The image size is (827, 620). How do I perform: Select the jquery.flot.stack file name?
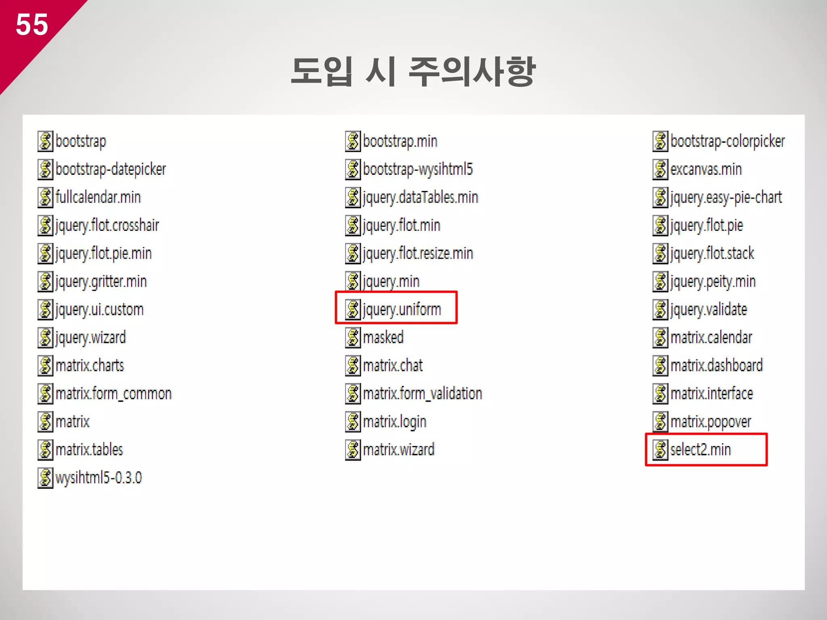(712, 254)
